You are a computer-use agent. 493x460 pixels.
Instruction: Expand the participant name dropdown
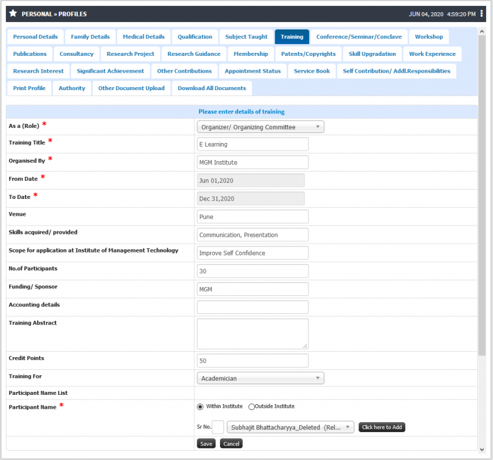tap(290, 427)
